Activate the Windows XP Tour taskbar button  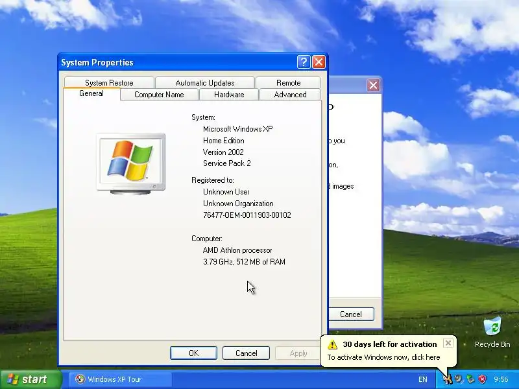pos(121,379)
